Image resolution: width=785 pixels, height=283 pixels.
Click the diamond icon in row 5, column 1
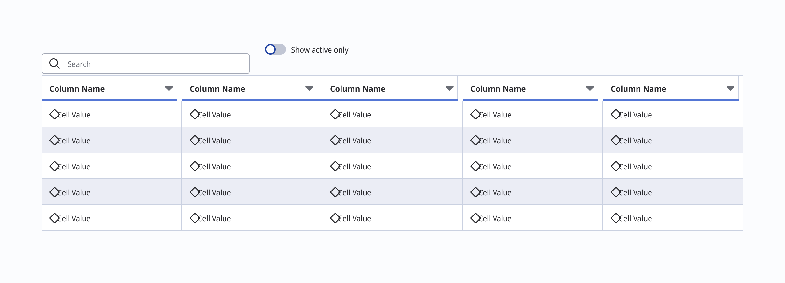point(55,218)
